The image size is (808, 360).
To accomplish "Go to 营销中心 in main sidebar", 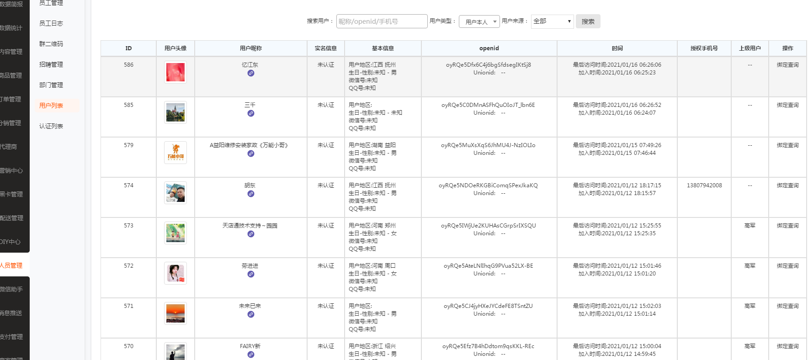I will pyautogui.click(x=11, y=170).
